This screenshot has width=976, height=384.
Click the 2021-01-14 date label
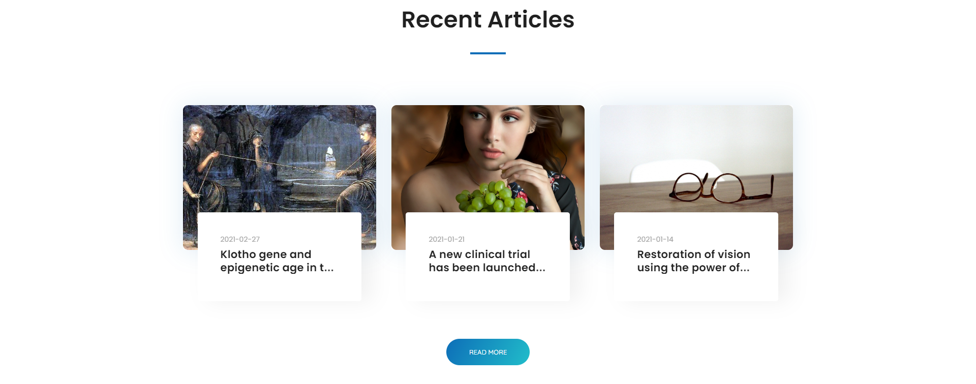pos(655,239)
